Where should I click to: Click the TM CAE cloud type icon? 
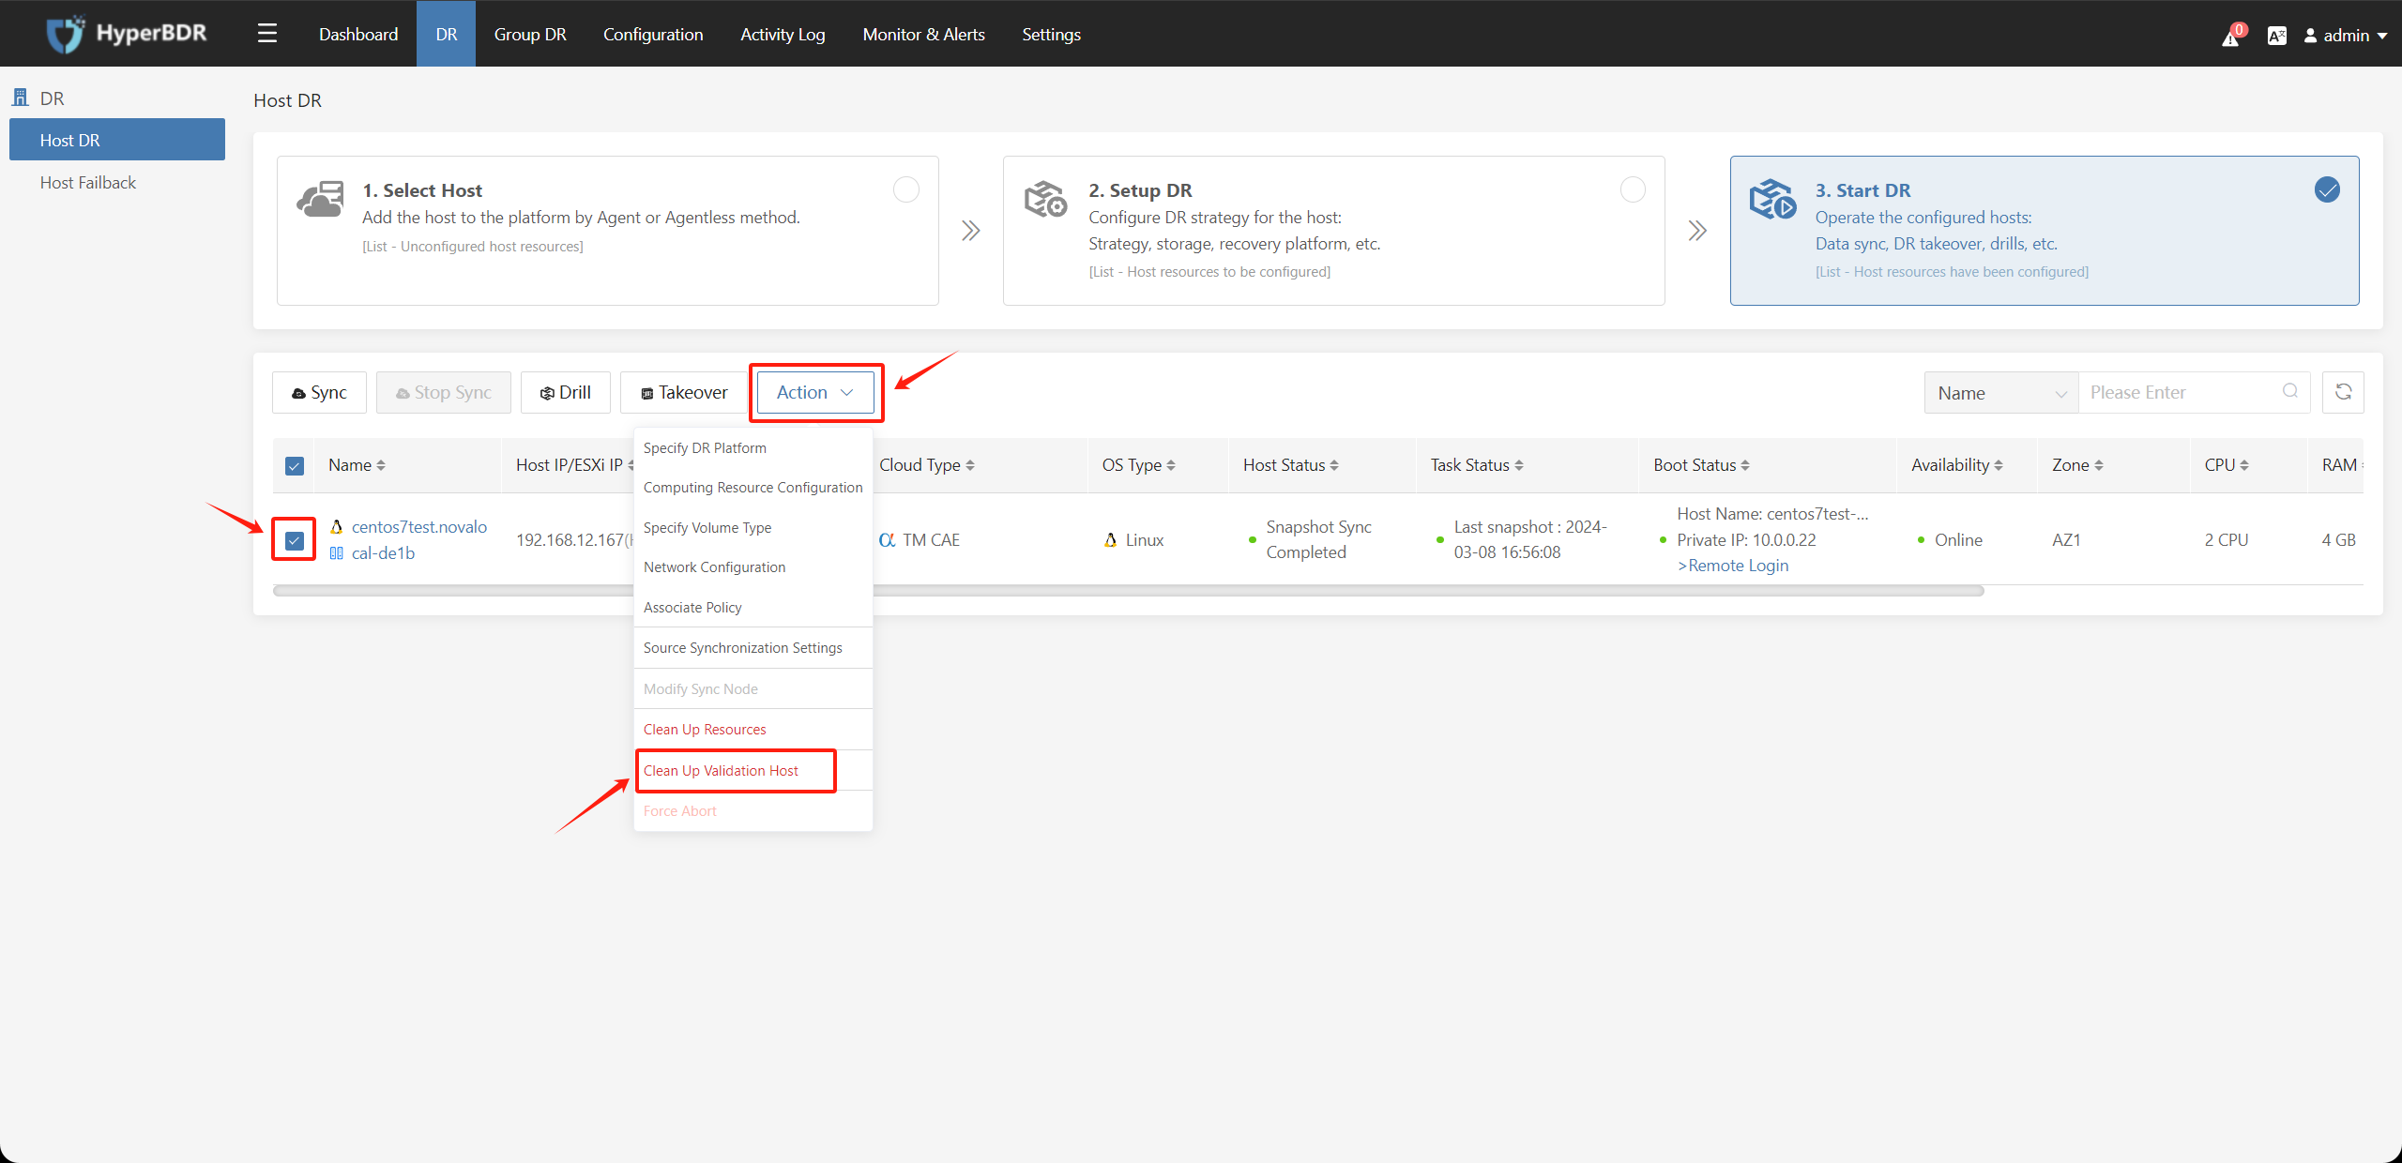click(887, 540)
